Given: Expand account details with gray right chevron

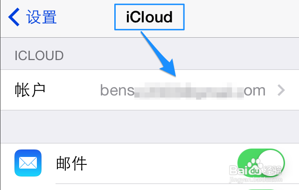Looking at the screenshot, I should (x=281, y=90).
